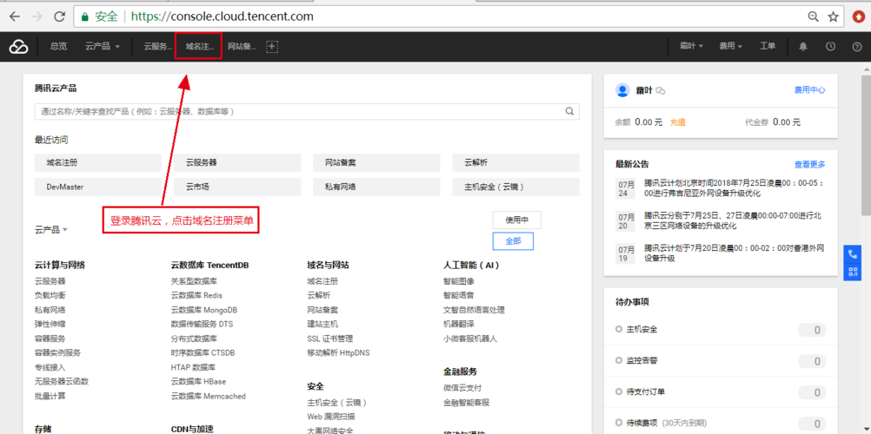
Task: Reload the page with refresh icon
Action: coord(60,16)
